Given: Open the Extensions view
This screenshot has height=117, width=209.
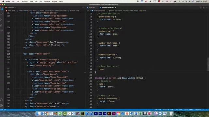Looking at the screenshot, I should click(1, 31).
